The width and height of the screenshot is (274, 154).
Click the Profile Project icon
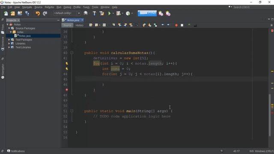click(128, 13)
